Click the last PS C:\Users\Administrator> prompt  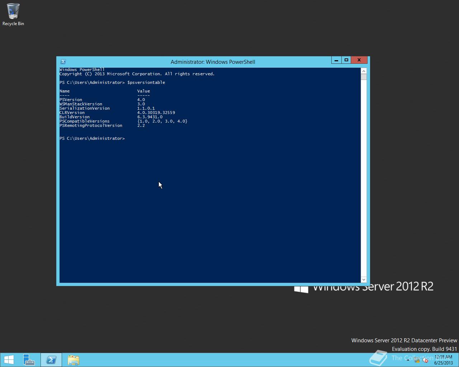point(92,138)
